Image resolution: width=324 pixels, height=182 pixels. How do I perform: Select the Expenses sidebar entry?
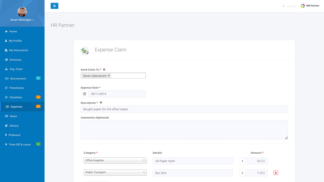(22, 107)
